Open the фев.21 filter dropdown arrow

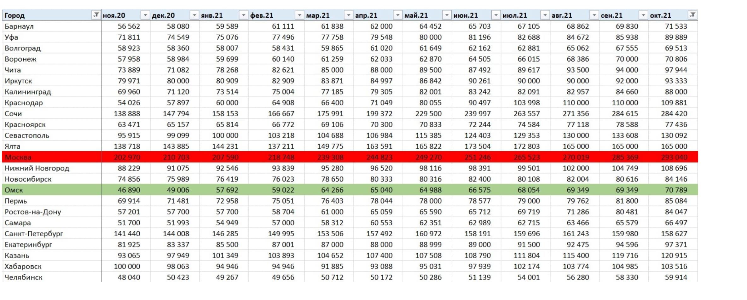point(299,15)
